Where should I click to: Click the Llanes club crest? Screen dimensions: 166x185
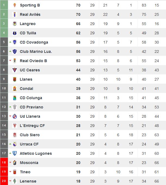(15, 79)
